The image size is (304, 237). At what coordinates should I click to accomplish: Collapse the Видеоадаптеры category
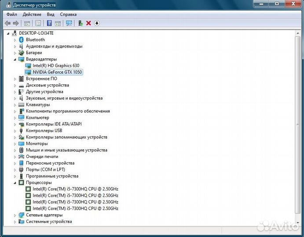coord(15,59)
